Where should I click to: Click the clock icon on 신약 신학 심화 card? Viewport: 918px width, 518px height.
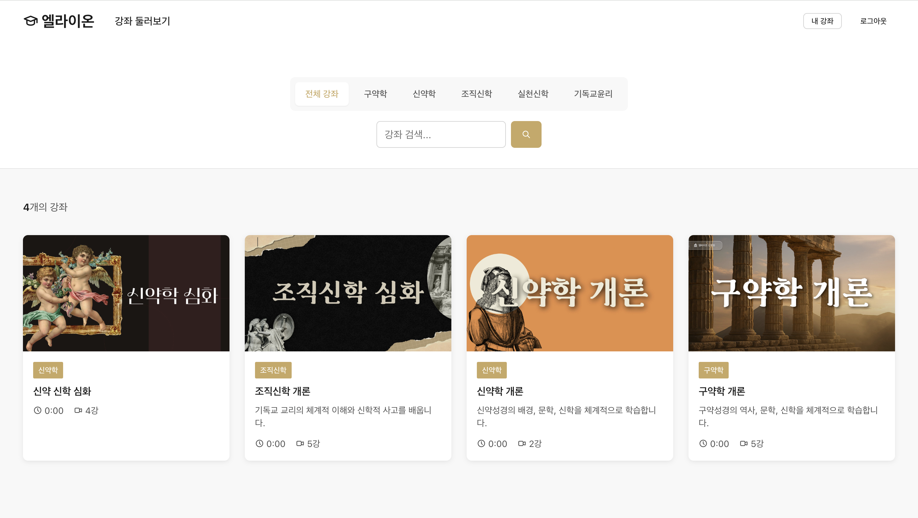coord(38,410)
